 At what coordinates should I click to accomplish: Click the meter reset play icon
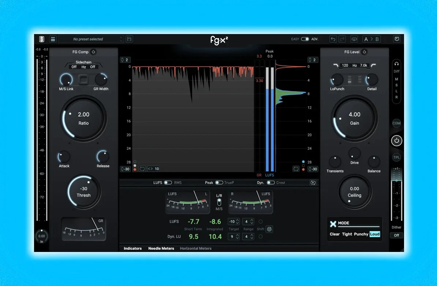point(313,183)
